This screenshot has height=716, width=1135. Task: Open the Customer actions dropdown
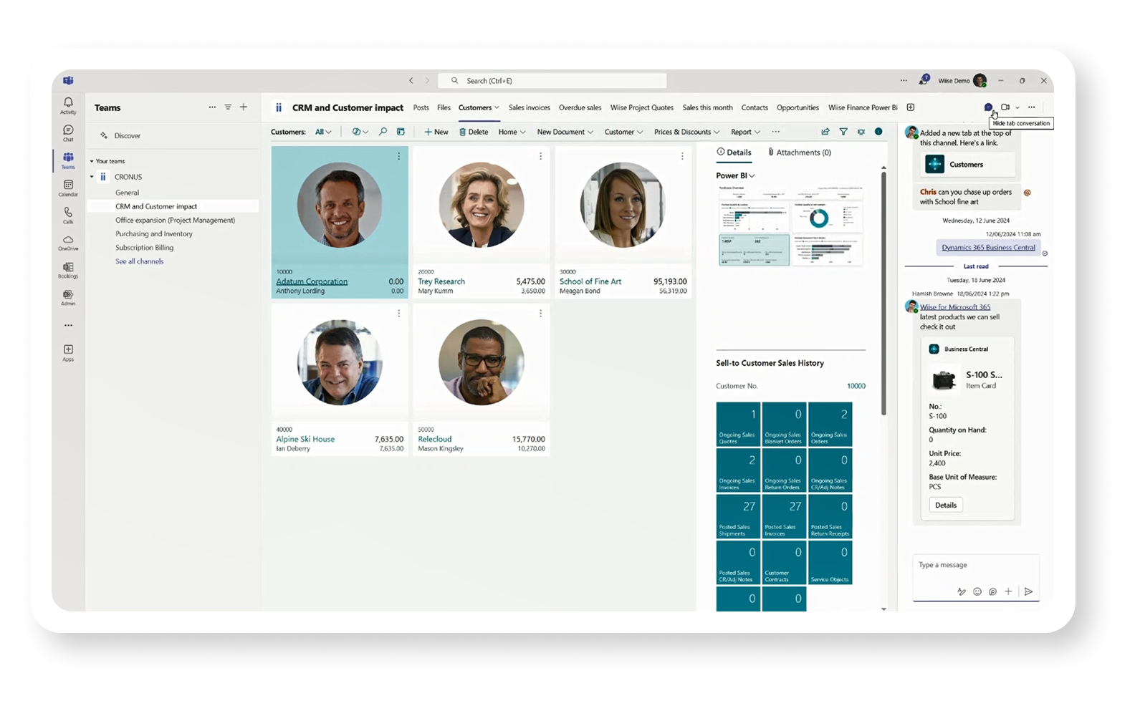[623, 132]
